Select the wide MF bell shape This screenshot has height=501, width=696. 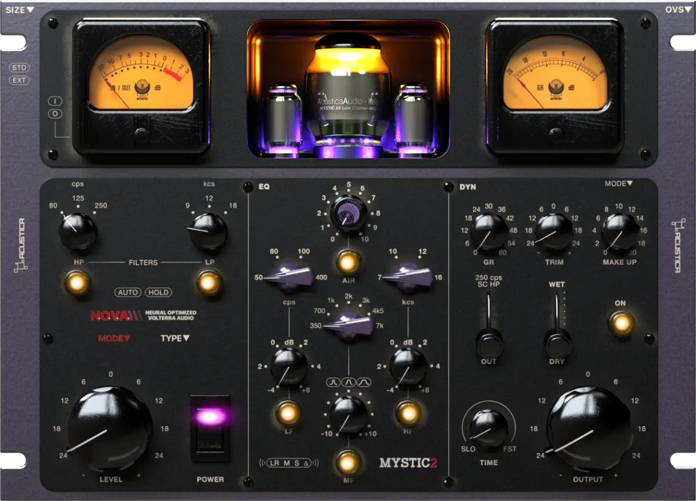(364, 383)
